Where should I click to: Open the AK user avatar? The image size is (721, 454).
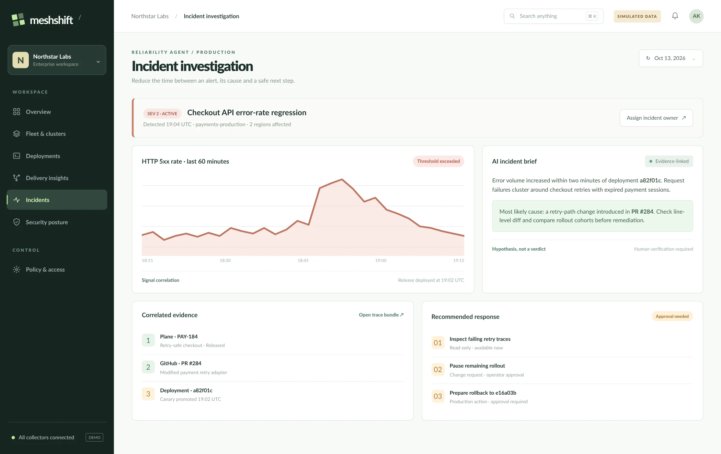point(696,16)
